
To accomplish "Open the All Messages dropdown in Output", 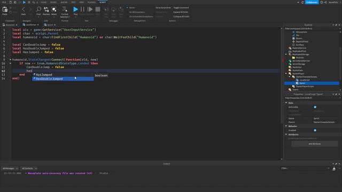I will 10,169.
